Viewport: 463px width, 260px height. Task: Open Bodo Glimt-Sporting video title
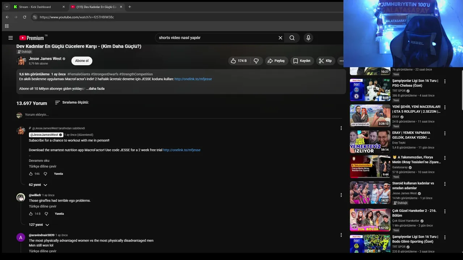[415, 239]
